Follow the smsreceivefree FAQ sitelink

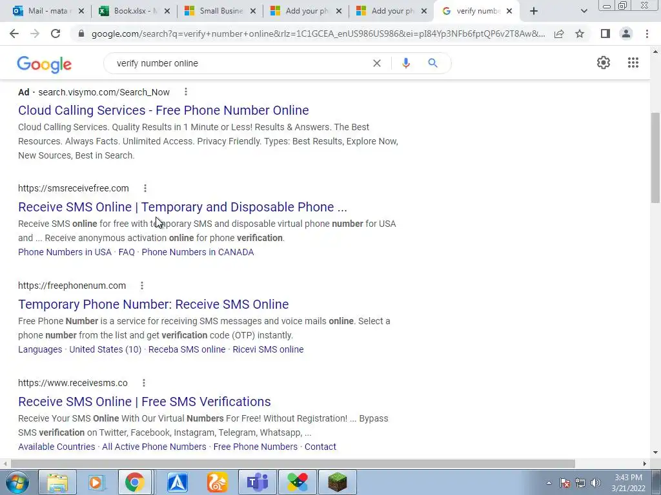click(x=127, y=252)
